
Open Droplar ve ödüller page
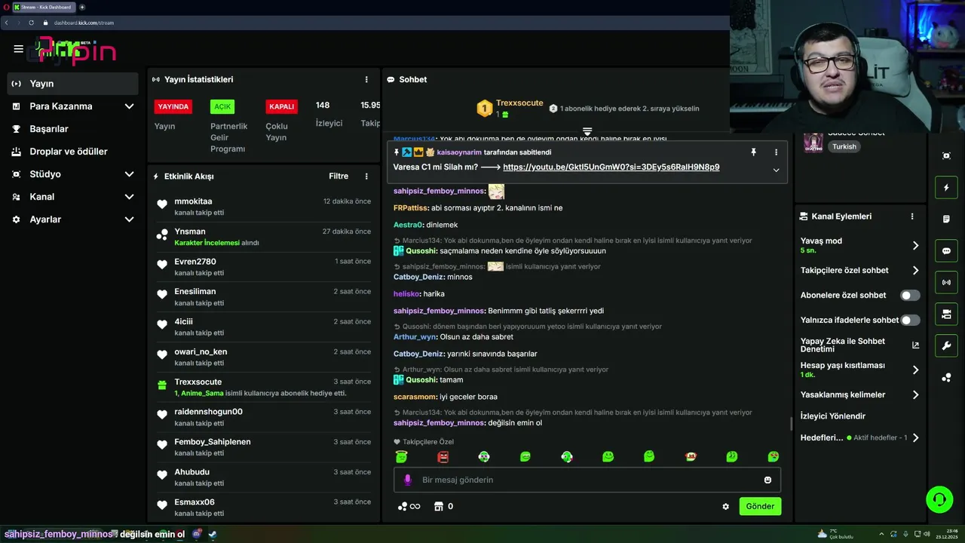72,152
